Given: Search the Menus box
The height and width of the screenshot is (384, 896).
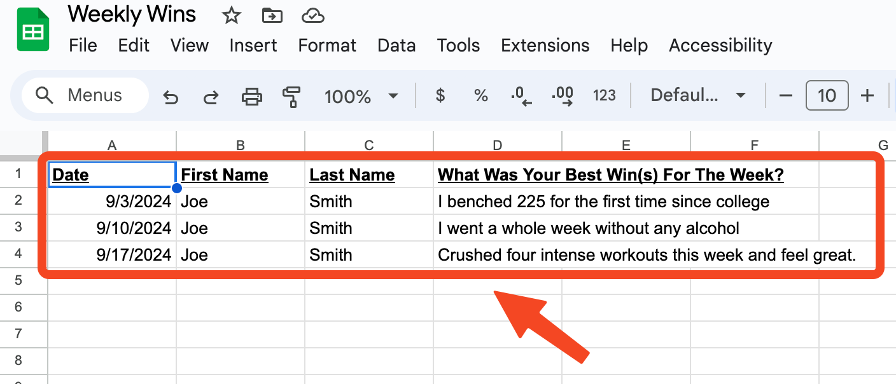Looking at the screenshot, I should 85,95.
